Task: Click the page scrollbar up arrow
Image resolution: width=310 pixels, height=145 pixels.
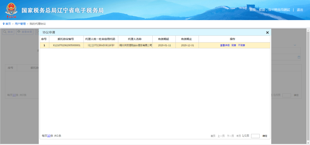Action: point(308,30)
